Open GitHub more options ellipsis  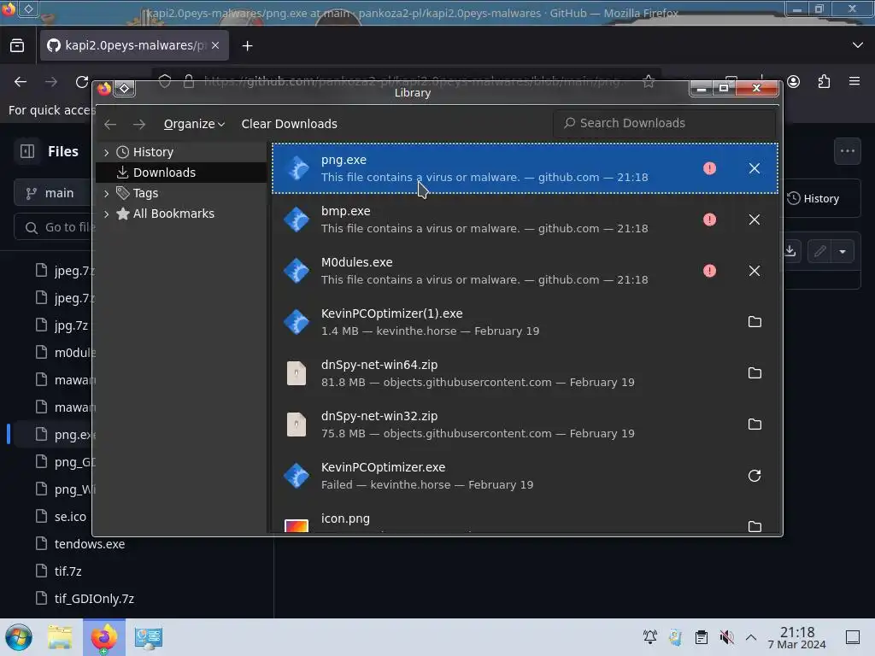pyautogui.click(x=847, y=150)
